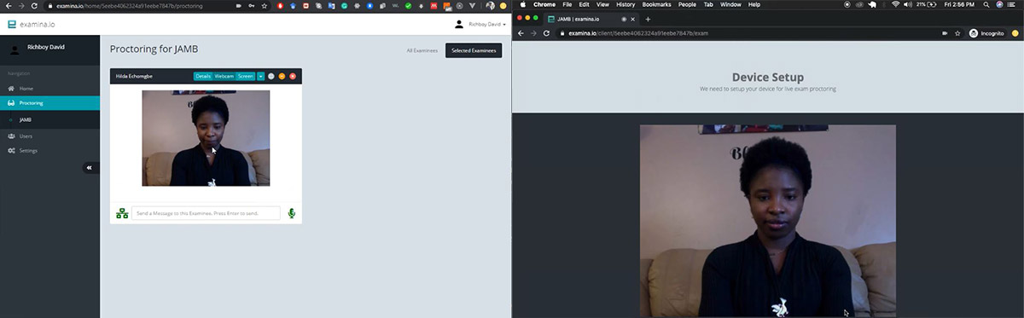Click the green network icon below the webcam

[122, 213]
